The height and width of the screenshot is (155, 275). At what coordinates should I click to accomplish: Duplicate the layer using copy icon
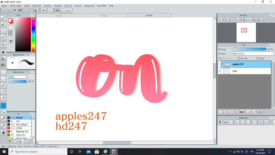[x=248, y=112]
